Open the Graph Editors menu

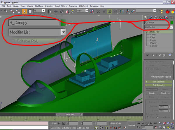(61, 6)
